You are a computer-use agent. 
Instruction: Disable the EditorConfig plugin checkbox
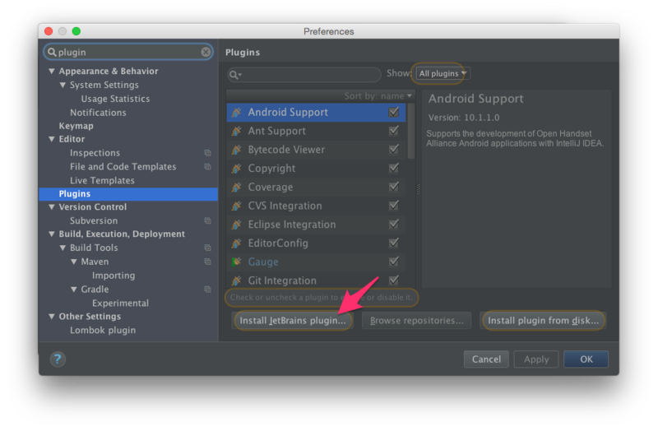coord(394,243)
